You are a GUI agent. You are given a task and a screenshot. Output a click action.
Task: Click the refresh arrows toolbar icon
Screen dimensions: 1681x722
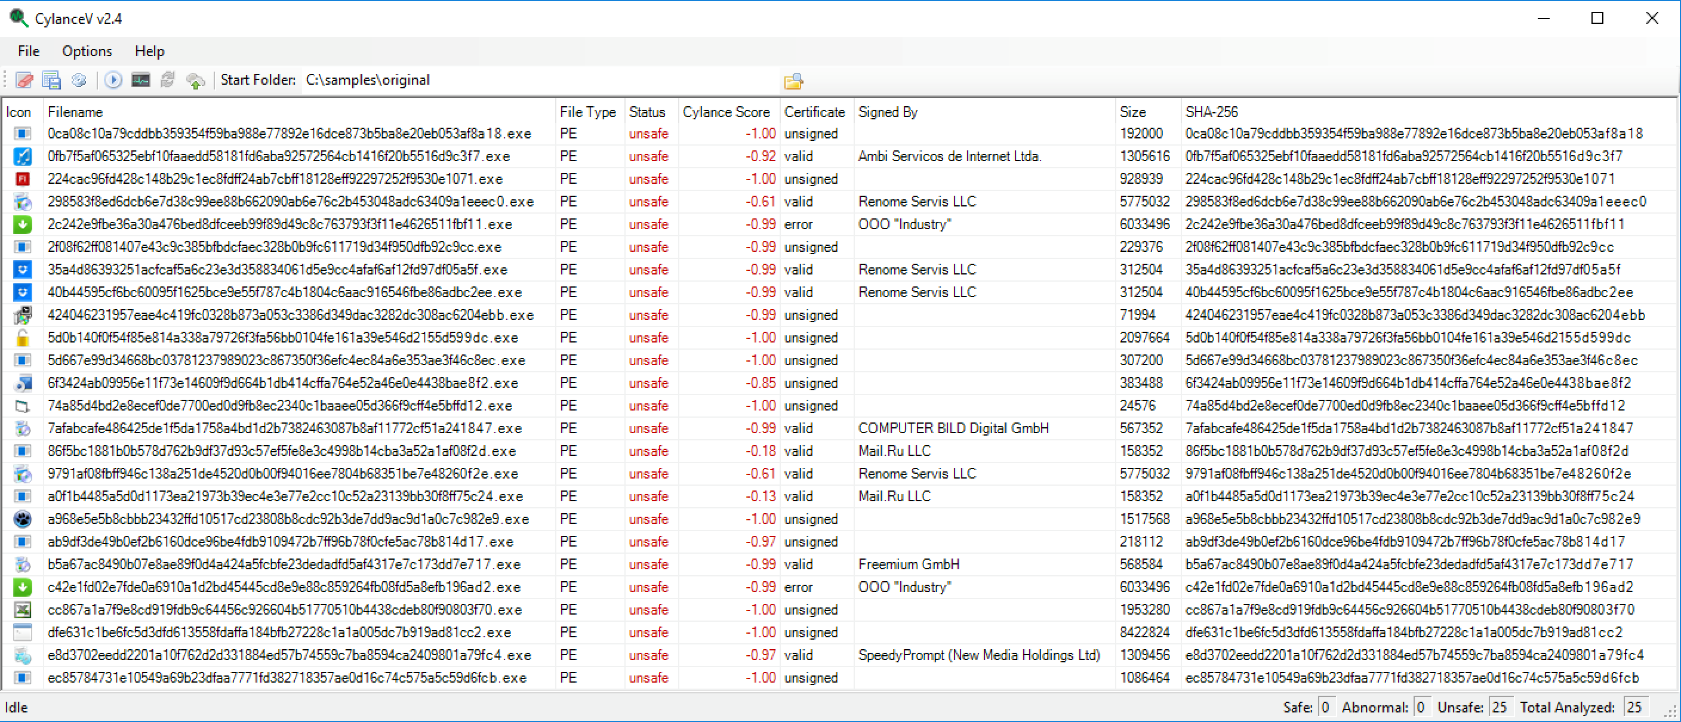(168, 80)
